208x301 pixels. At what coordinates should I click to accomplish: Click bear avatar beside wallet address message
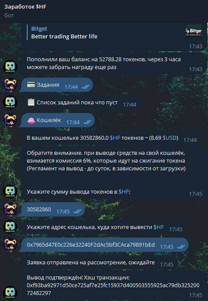10,245
